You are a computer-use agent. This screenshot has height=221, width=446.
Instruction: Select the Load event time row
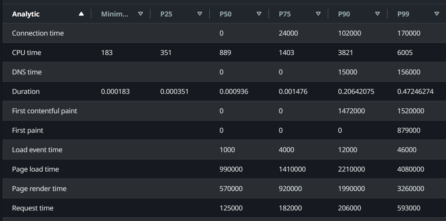[37, 150]
